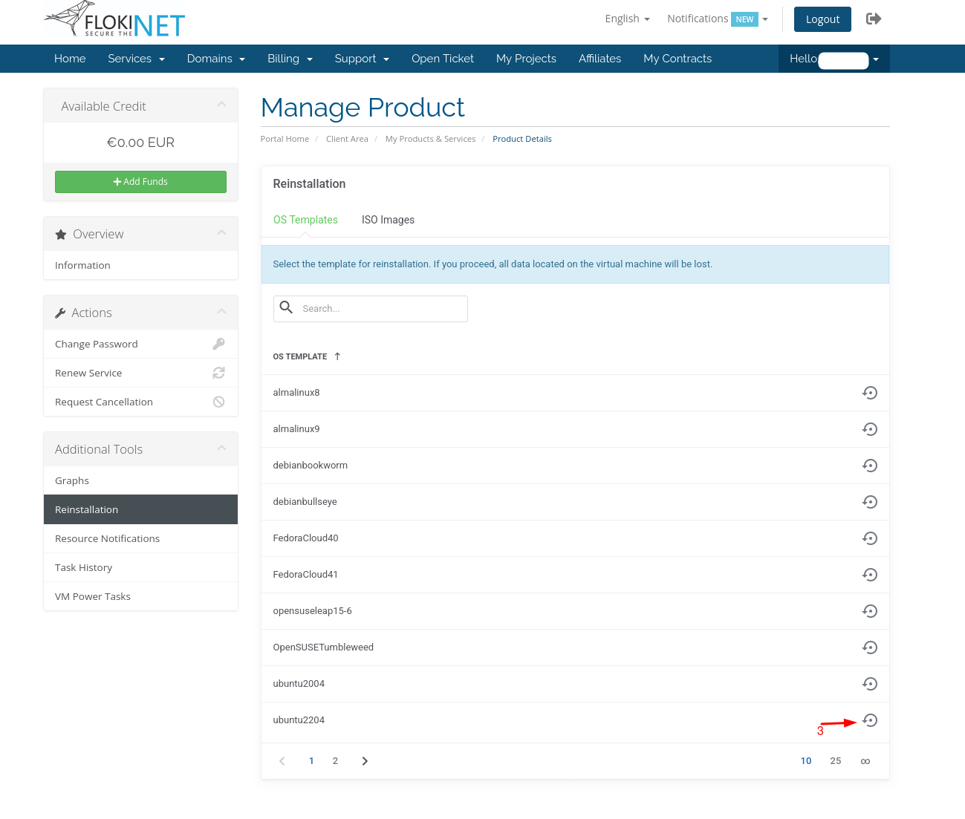Click reinstall icon for ubuntu2204

(870, 720)
